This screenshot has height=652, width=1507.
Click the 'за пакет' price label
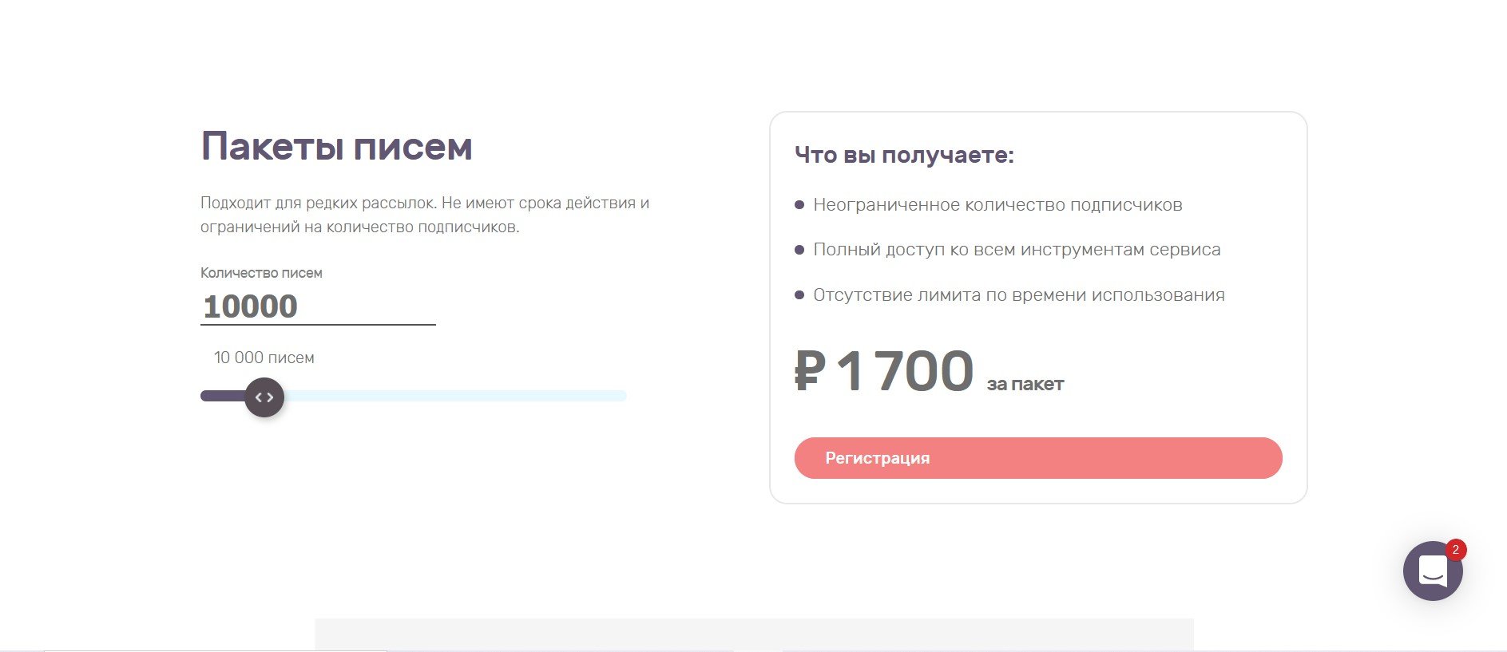pos(1025,385)
